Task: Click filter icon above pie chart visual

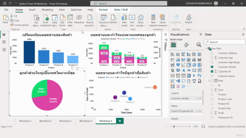Action: (72, 68)
